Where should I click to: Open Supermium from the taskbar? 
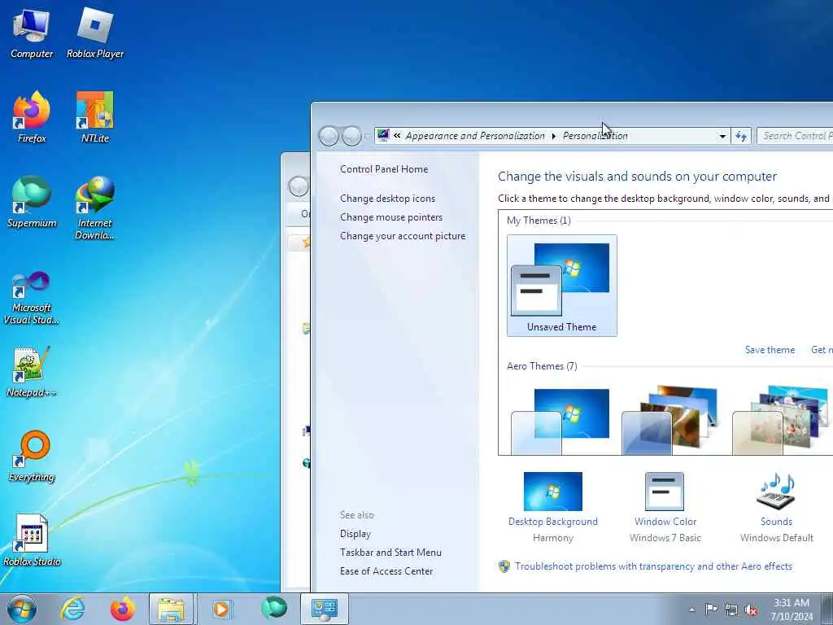pyautogui.click(x=273, y=609)
